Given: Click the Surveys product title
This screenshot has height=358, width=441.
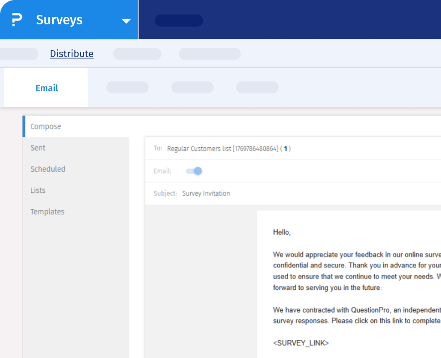Looking at the screenshot, I should 59,20.
